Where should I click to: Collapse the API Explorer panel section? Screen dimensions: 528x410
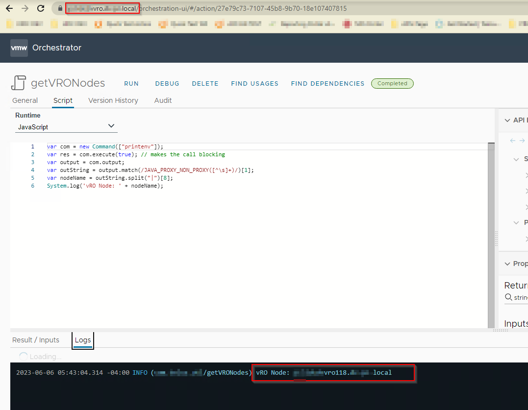click(x=508, y=120)
